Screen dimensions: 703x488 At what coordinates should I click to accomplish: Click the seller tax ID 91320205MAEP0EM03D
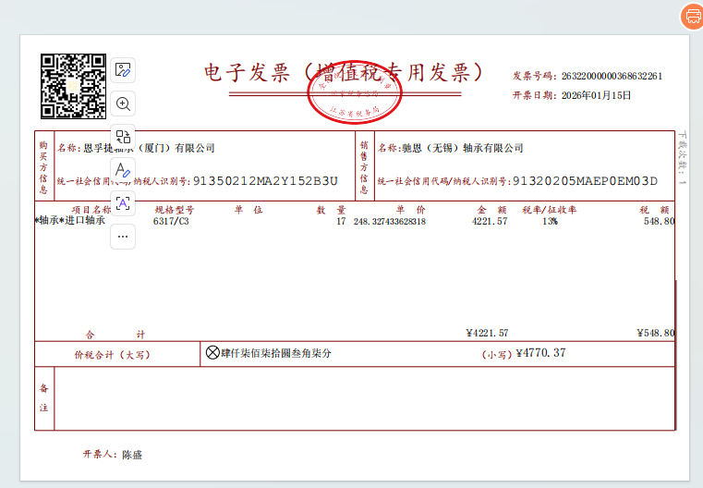[585, 181]
